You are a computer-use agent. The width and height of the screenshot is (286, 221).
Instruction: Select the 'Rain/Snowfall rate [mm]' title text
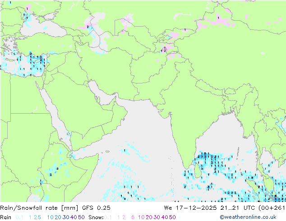pos(39,208)
